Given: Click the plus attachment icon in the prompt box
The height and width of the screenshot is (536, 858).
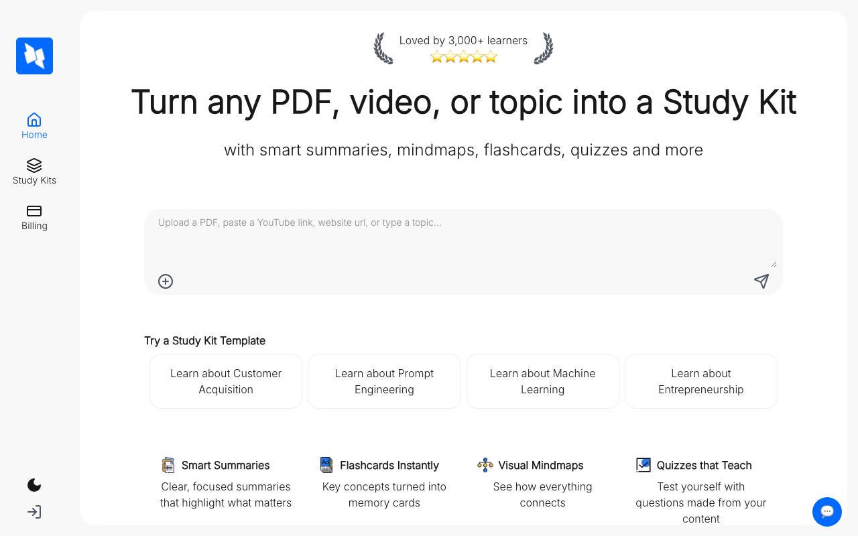Looking at the screenshot, I should coord(166,281).
